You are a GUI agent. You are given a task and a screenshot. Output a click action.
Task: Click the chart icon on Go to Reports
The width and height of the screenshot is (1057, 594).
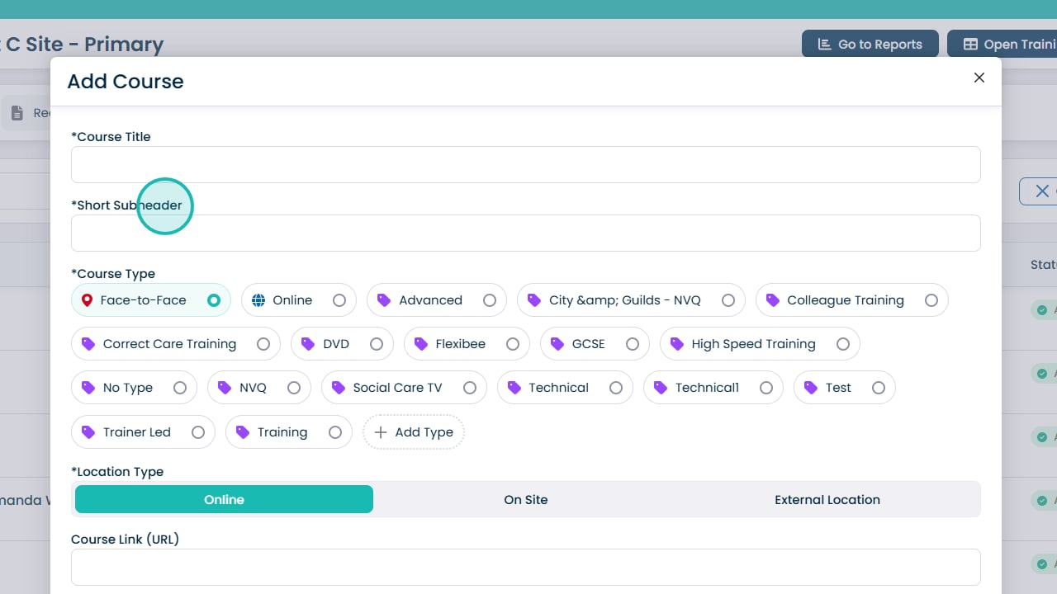[x=824, y=45]
